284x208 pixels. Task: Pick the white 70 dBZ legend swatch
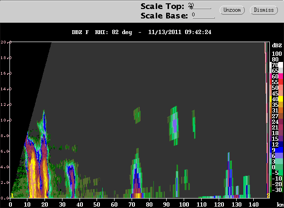[x=276, y=65]
